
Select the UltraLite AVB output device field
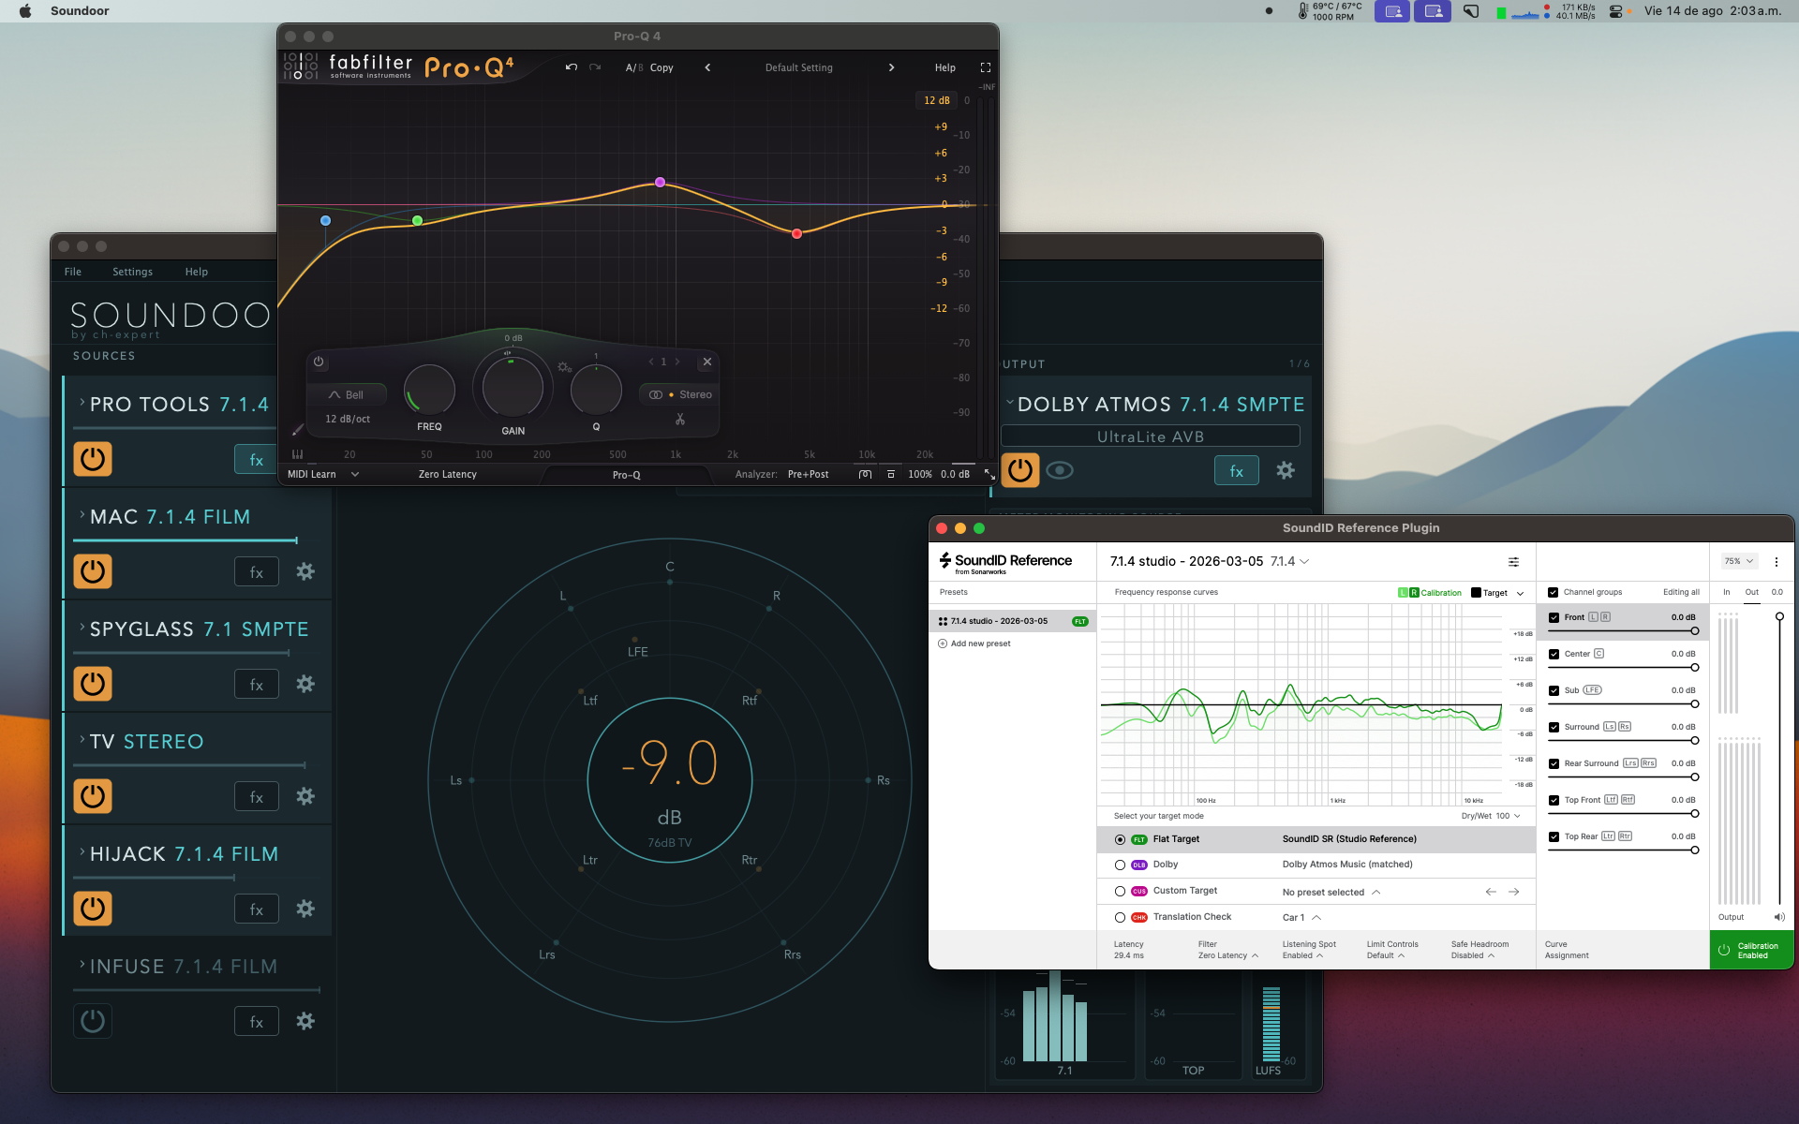click(x=1151, y=436)
